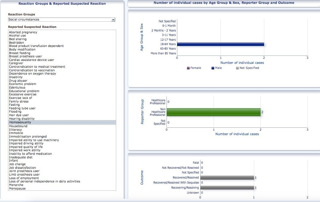The image size is (320, 202).
Task: Select Breast feeding in the list
Action: tap(20, 53)
